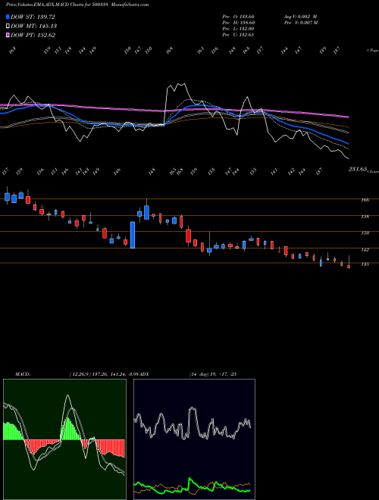Select the 'DOW PT: 152.62' label
379x500 pixels.
tap(33, 35)
